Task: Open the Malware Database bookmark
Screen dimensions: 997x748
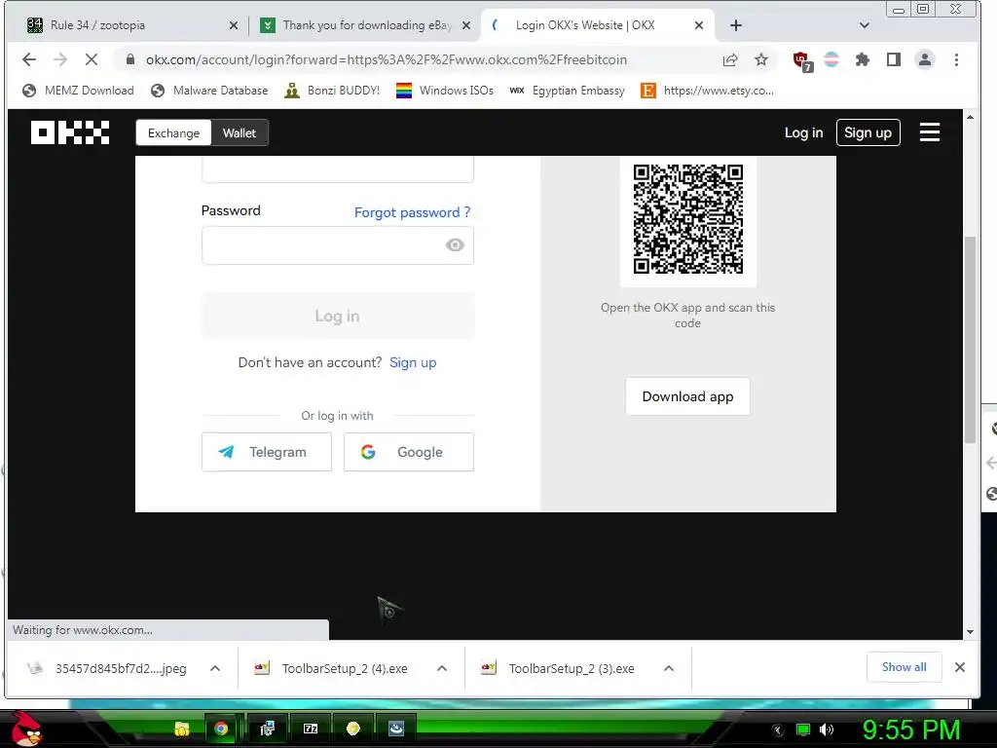Action: [209, 91]
